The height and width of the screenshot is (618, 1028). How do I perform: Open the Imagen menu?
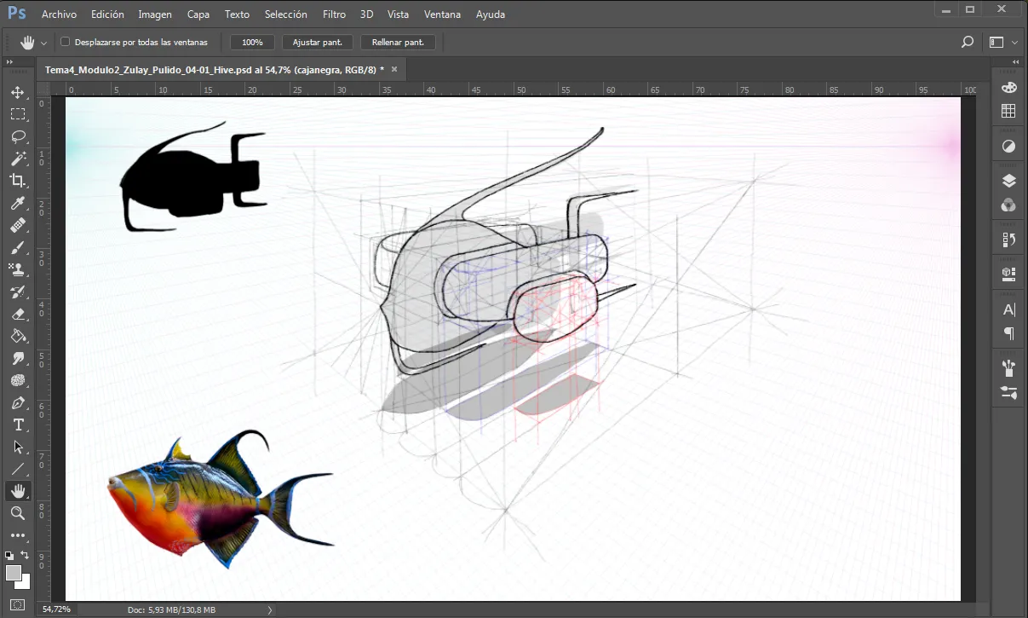[155, 14]
